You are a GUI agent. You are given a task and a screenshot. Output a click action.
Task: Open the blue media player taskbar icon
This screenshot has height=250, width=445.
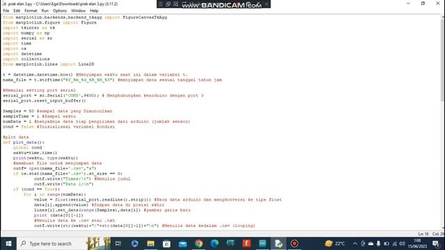pyautogui.click(x=134, y=244)
